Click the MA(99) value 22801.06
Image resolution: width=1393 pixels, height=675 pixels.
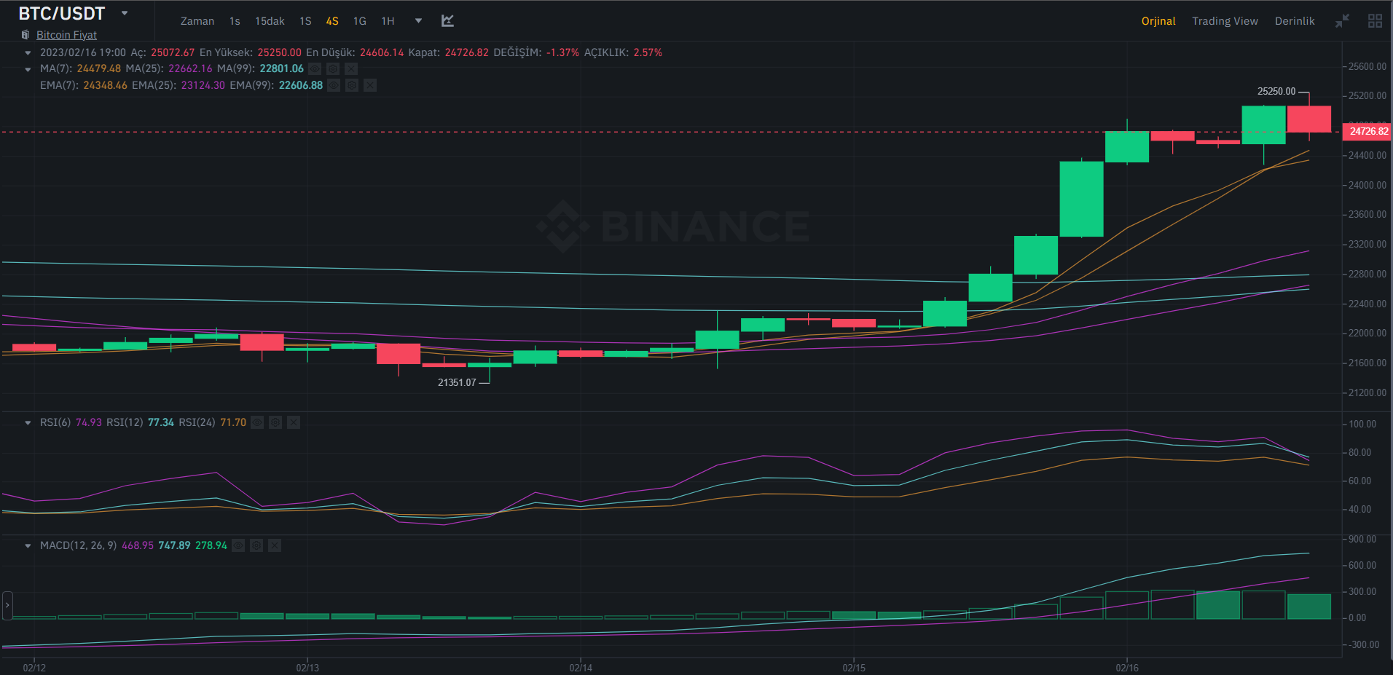(281, 68)
